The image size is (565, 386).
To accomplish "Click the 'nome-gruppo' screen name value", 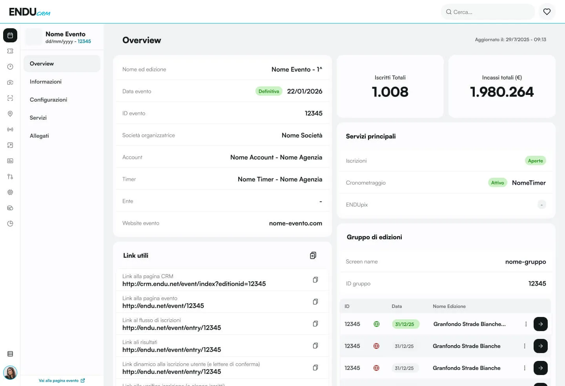I will [526, 262].
